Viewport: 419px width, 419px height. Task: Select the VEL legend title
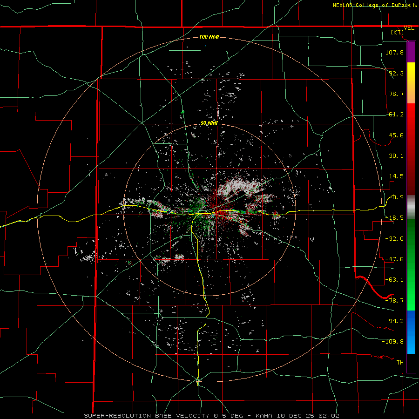[x=409, y=28]
